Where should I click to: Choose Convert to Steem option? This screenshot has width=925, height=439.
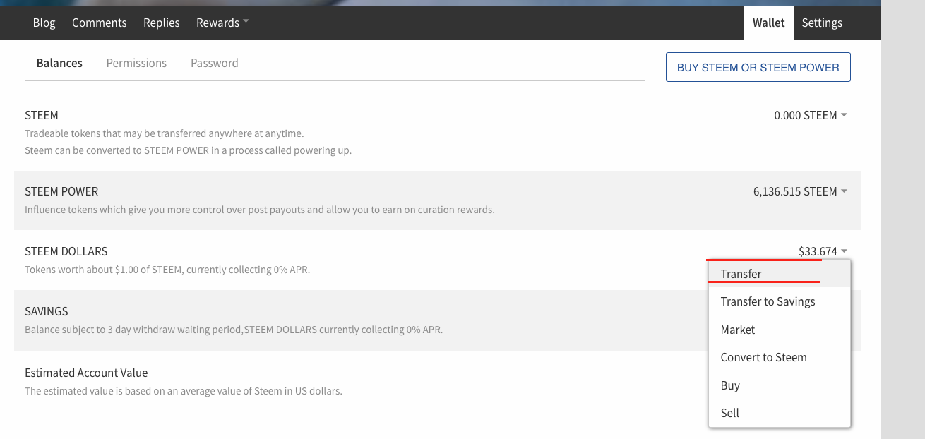pos(763,357)
